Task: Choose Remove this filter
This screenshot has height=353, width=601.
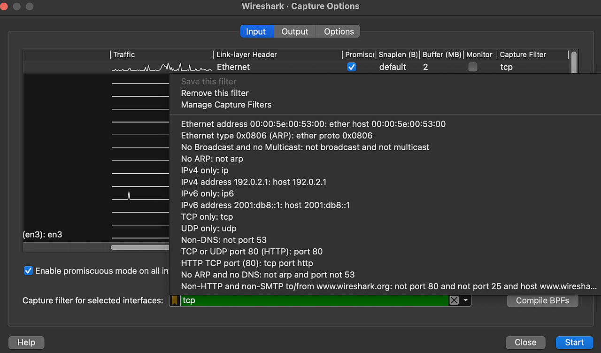Action: [x=215, y=93]
